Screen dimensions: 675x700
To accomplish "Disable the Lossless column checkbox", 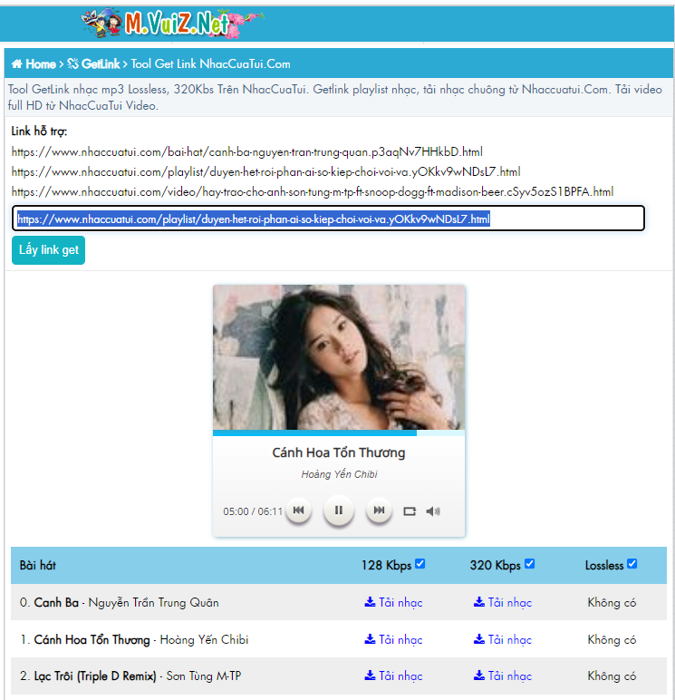I will point(632,564).
